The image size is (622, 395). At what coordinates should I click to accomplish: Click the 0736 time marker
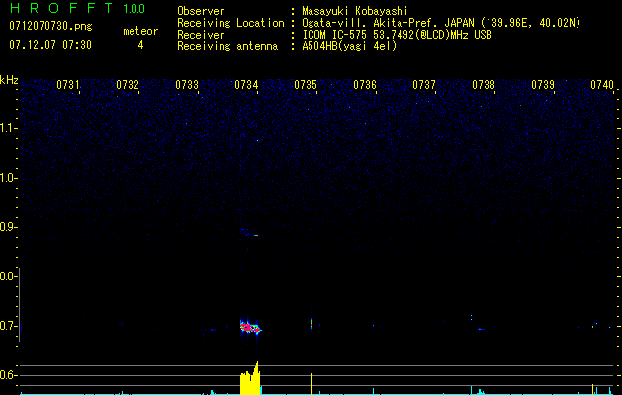[x=365, y=85]
